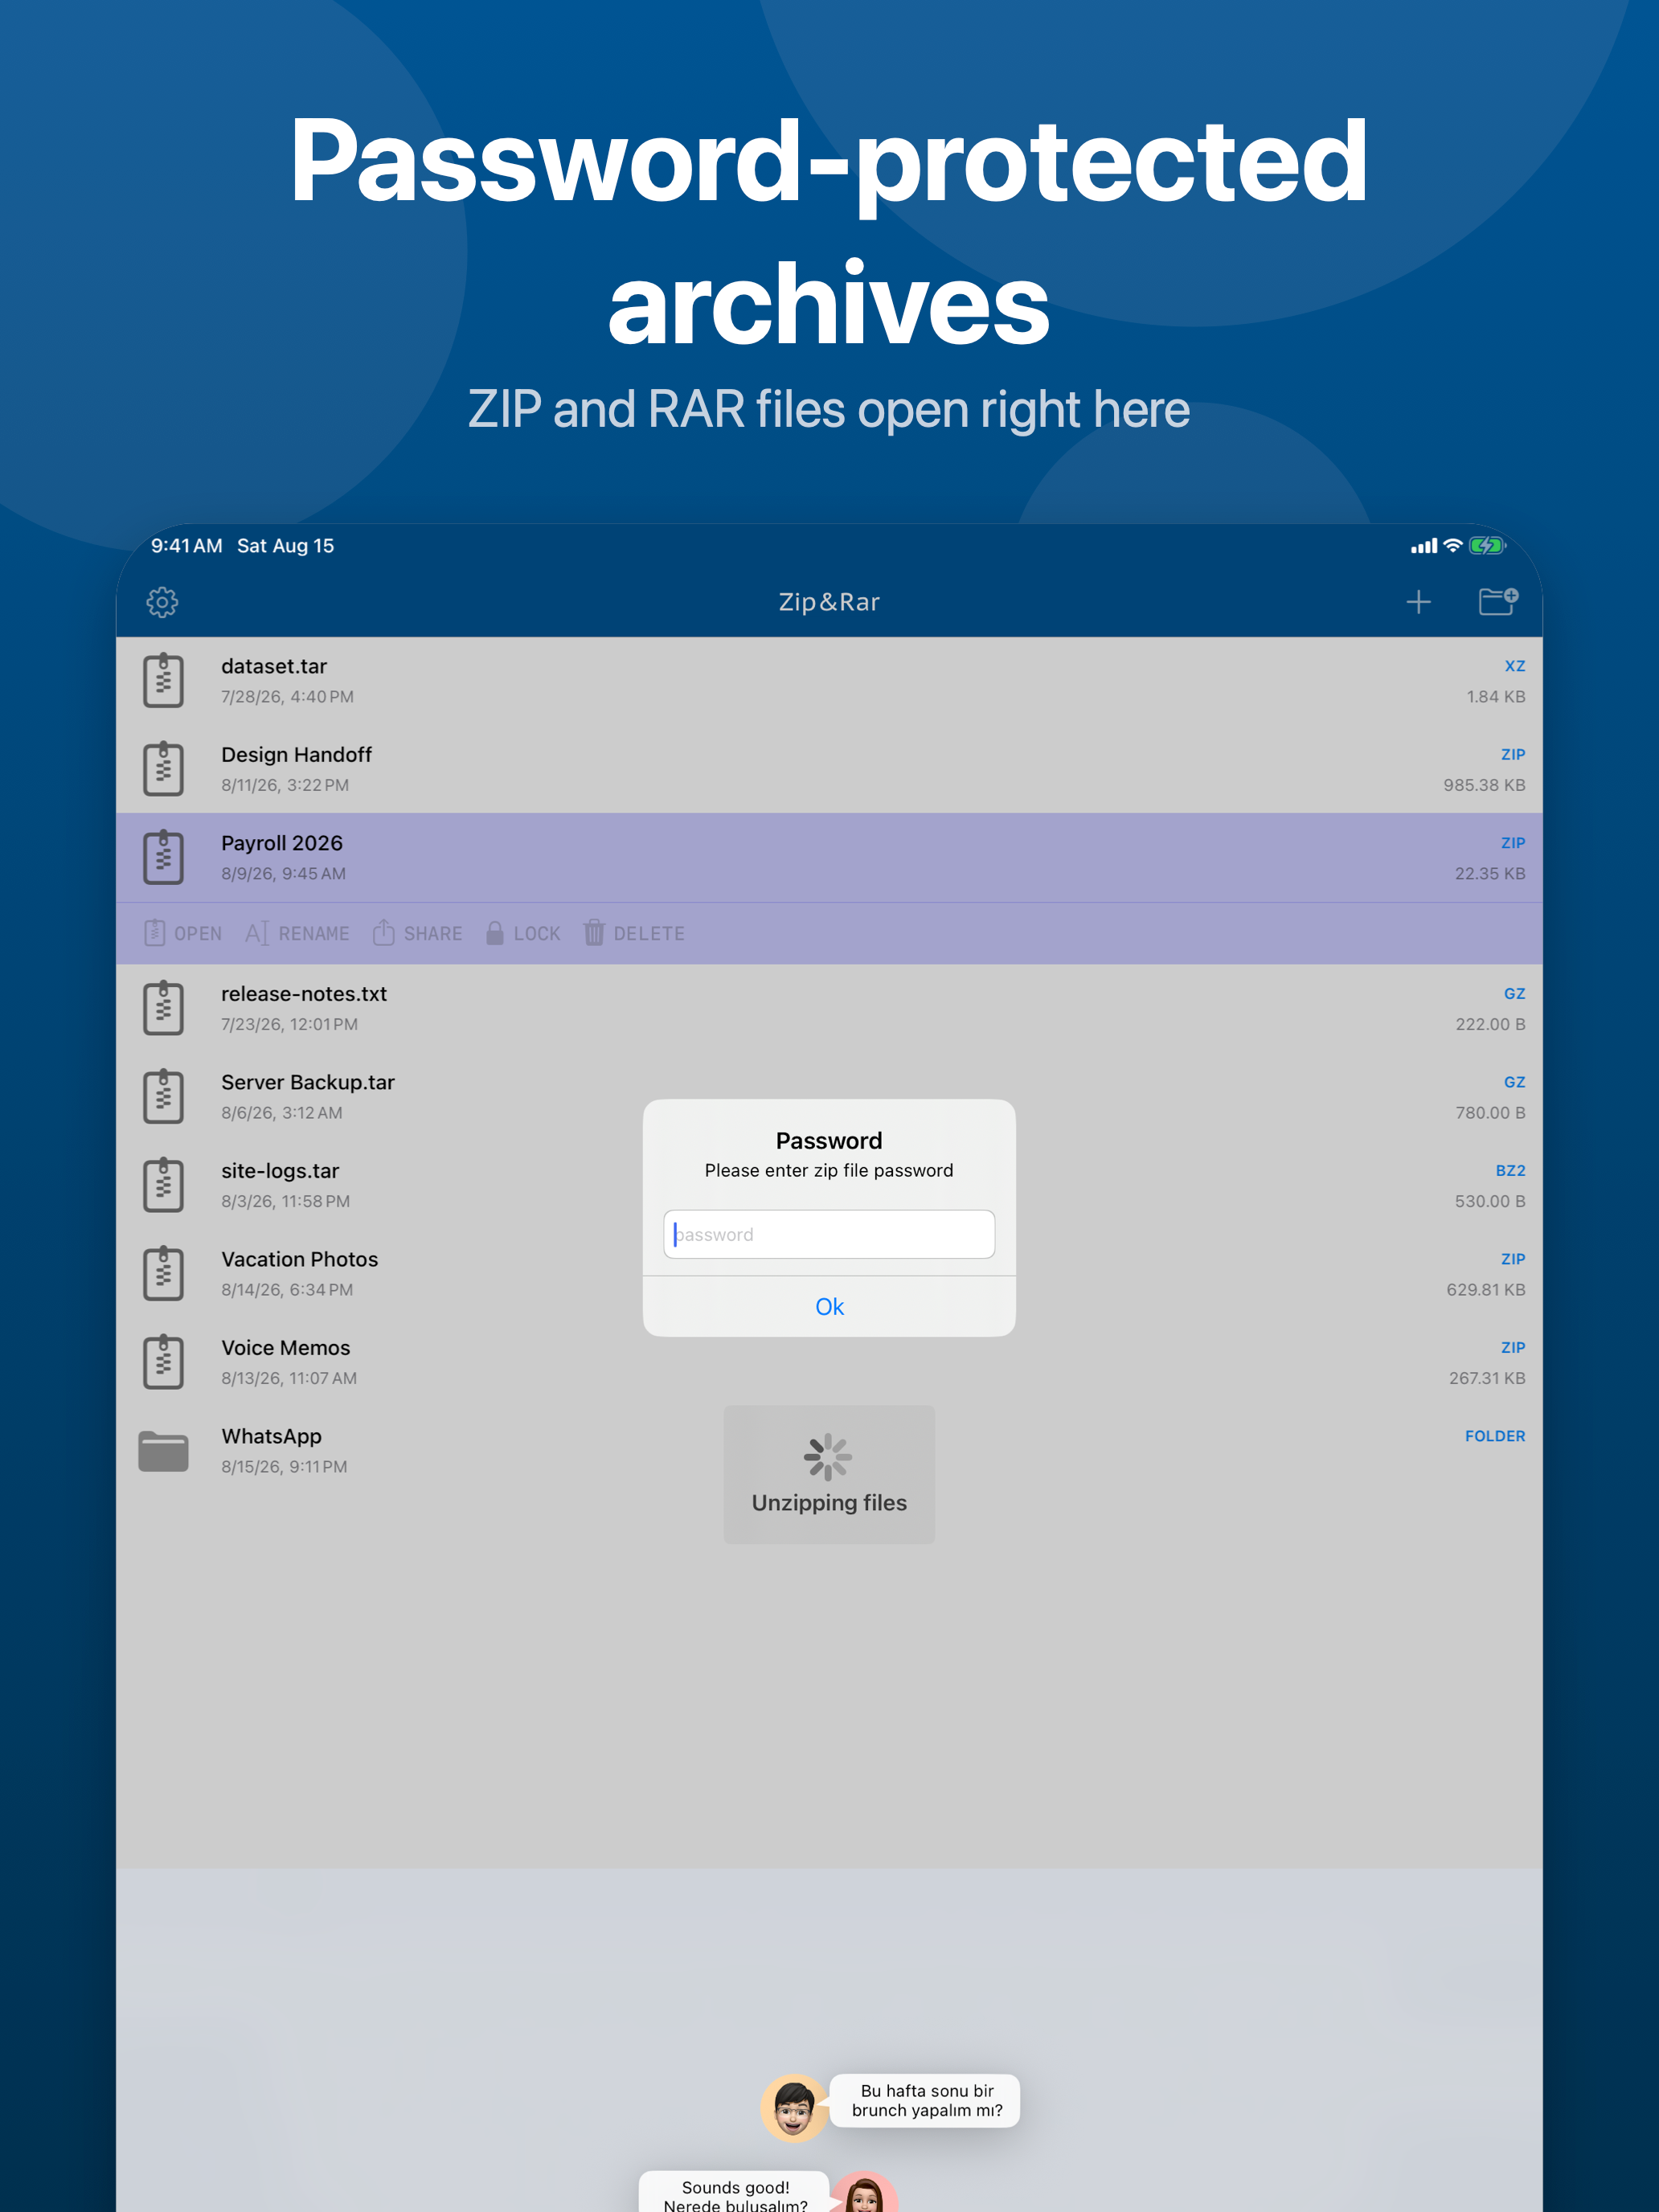This screenshot has width=1659, height=2212.
Task: Open the settings gear icon
Action: [x=162, y=602]
